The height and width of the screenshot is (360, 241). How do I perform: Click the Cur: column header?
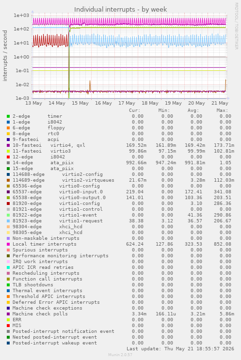point(135,110)
